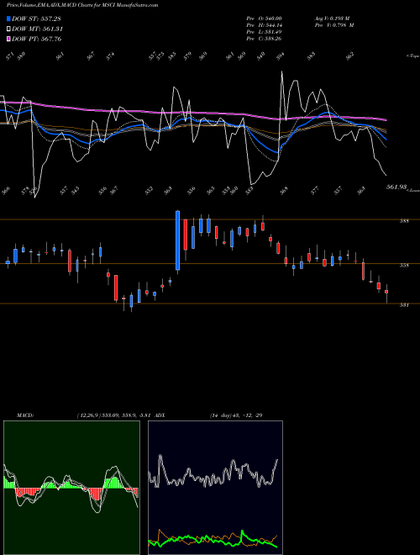Click the last red candlestick near 531
420x555 pixels.
(386, 292)
